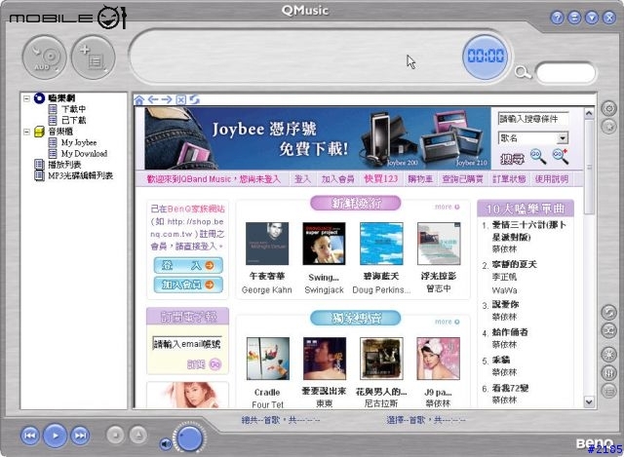Click the email input field
Viewport: 624px width, 457px height.
click(x=186, y=344)
